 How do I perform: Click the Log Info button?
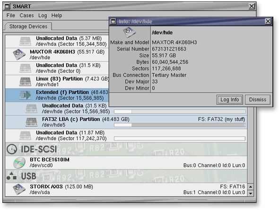[229, 100]
